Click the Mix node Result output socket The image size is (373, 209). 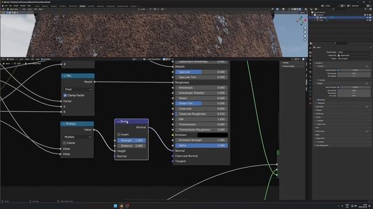click(x=94, y=82)
